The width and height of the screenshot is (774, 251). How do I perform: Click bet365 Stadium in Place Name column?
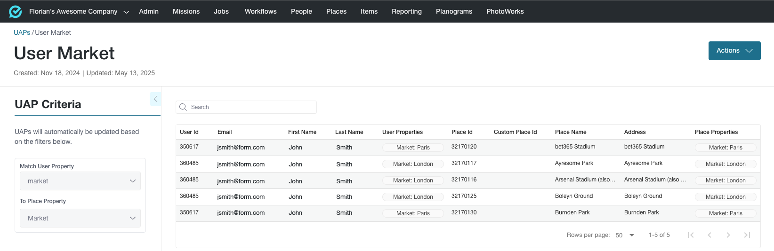575,147
